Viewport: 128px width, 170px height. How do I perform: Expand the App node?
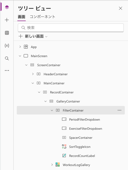pyautogui.click(x=20, y=47)
